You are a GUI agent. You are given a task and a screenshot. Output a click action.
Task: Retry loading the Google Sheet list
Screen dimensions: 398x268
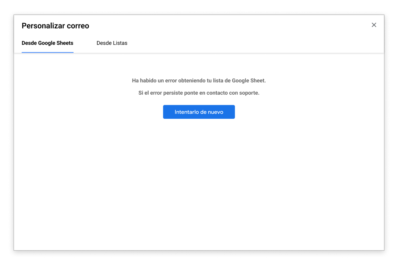(199, 112)
